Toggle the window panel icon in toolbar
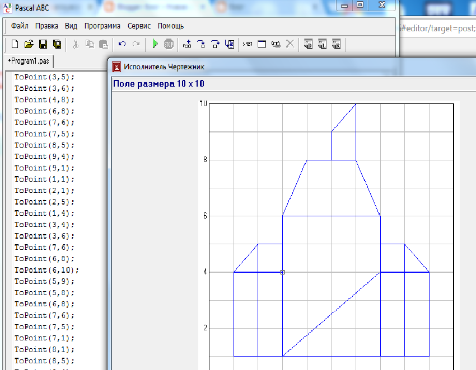476x370 pixels. coord(262,44)
